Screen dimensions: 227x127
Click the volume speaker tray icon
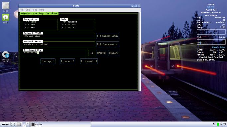point(214,124)
